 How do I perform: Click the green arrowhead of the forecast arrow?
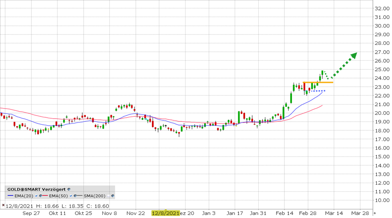click(353, 55)
